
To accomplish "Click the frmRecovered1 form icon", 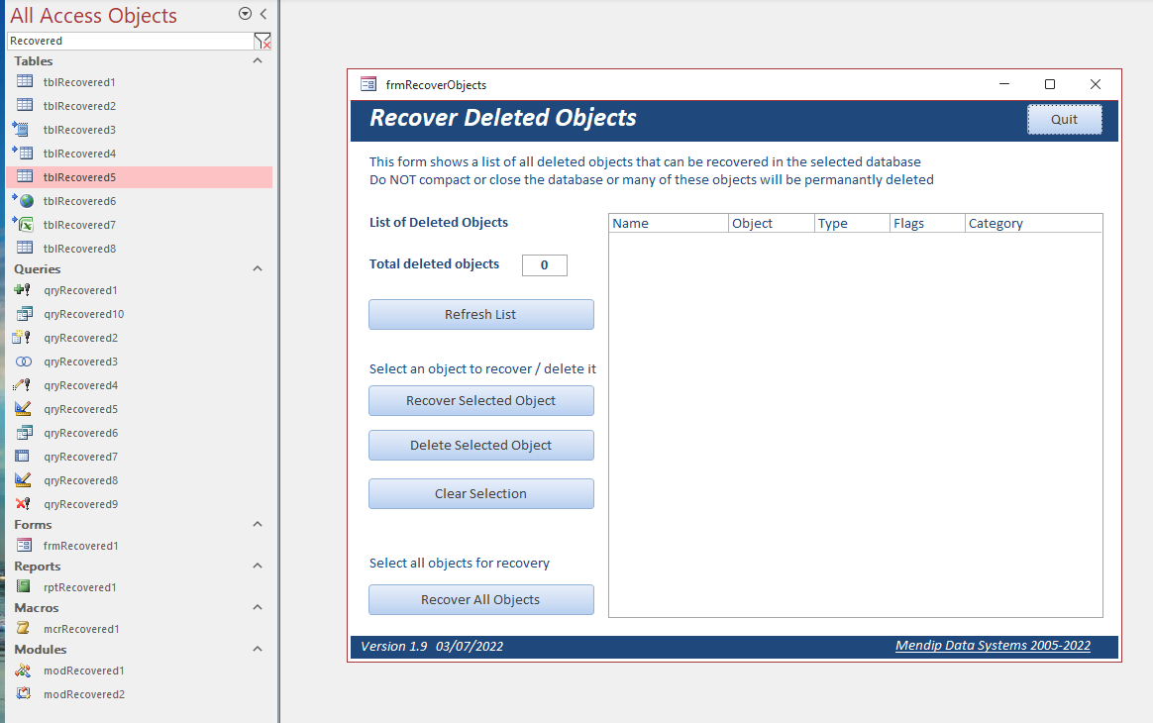I will coord(24,545).
